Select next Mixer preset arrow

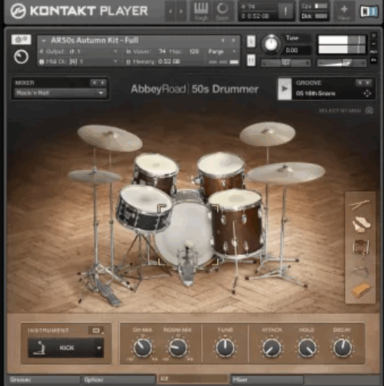click(102, 83)
